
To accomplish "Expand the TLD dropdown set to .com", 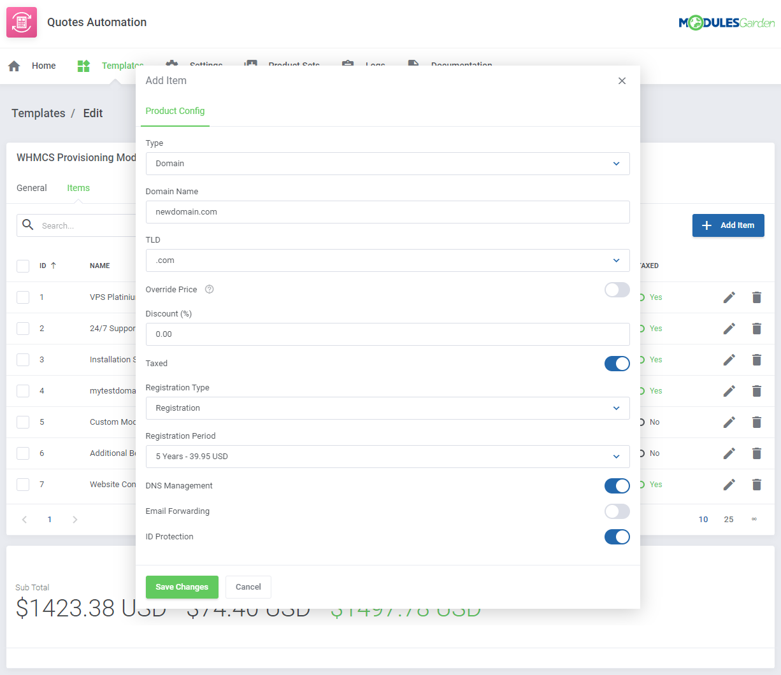I will pyautogui.click(x=387, y=260).
